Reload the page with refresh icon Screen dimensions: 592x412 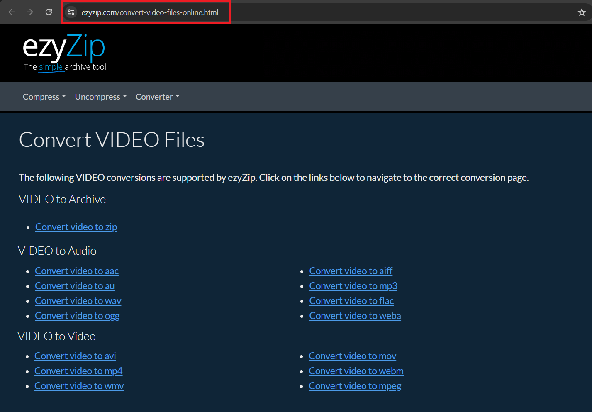click(x=49, y=12)
